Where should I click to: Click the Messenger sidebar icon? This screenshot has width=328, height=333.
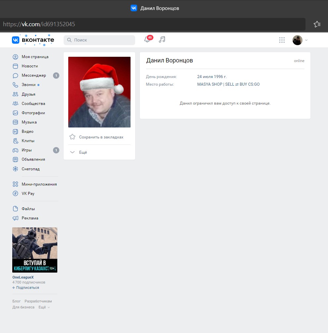(x=15, y=75)
